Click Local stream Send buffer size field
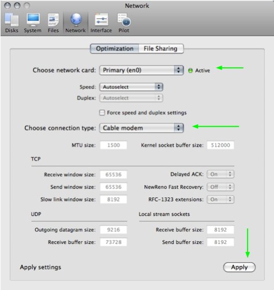 pyautogui.click(x=220, y=242)
